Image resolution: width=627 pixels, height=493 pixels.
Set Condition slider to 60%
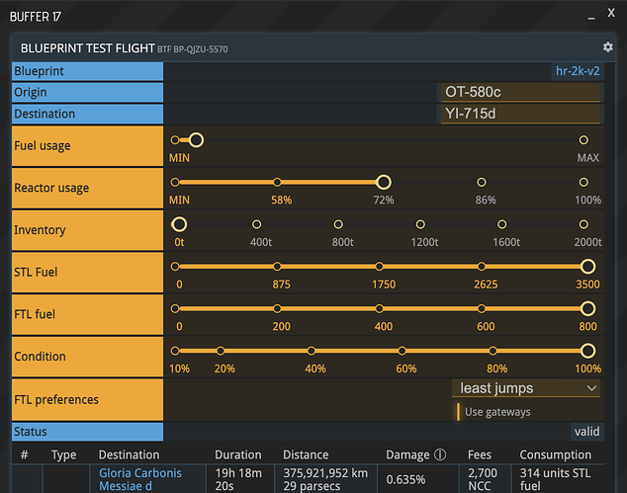pyautogui.click(x=402, y=351)
